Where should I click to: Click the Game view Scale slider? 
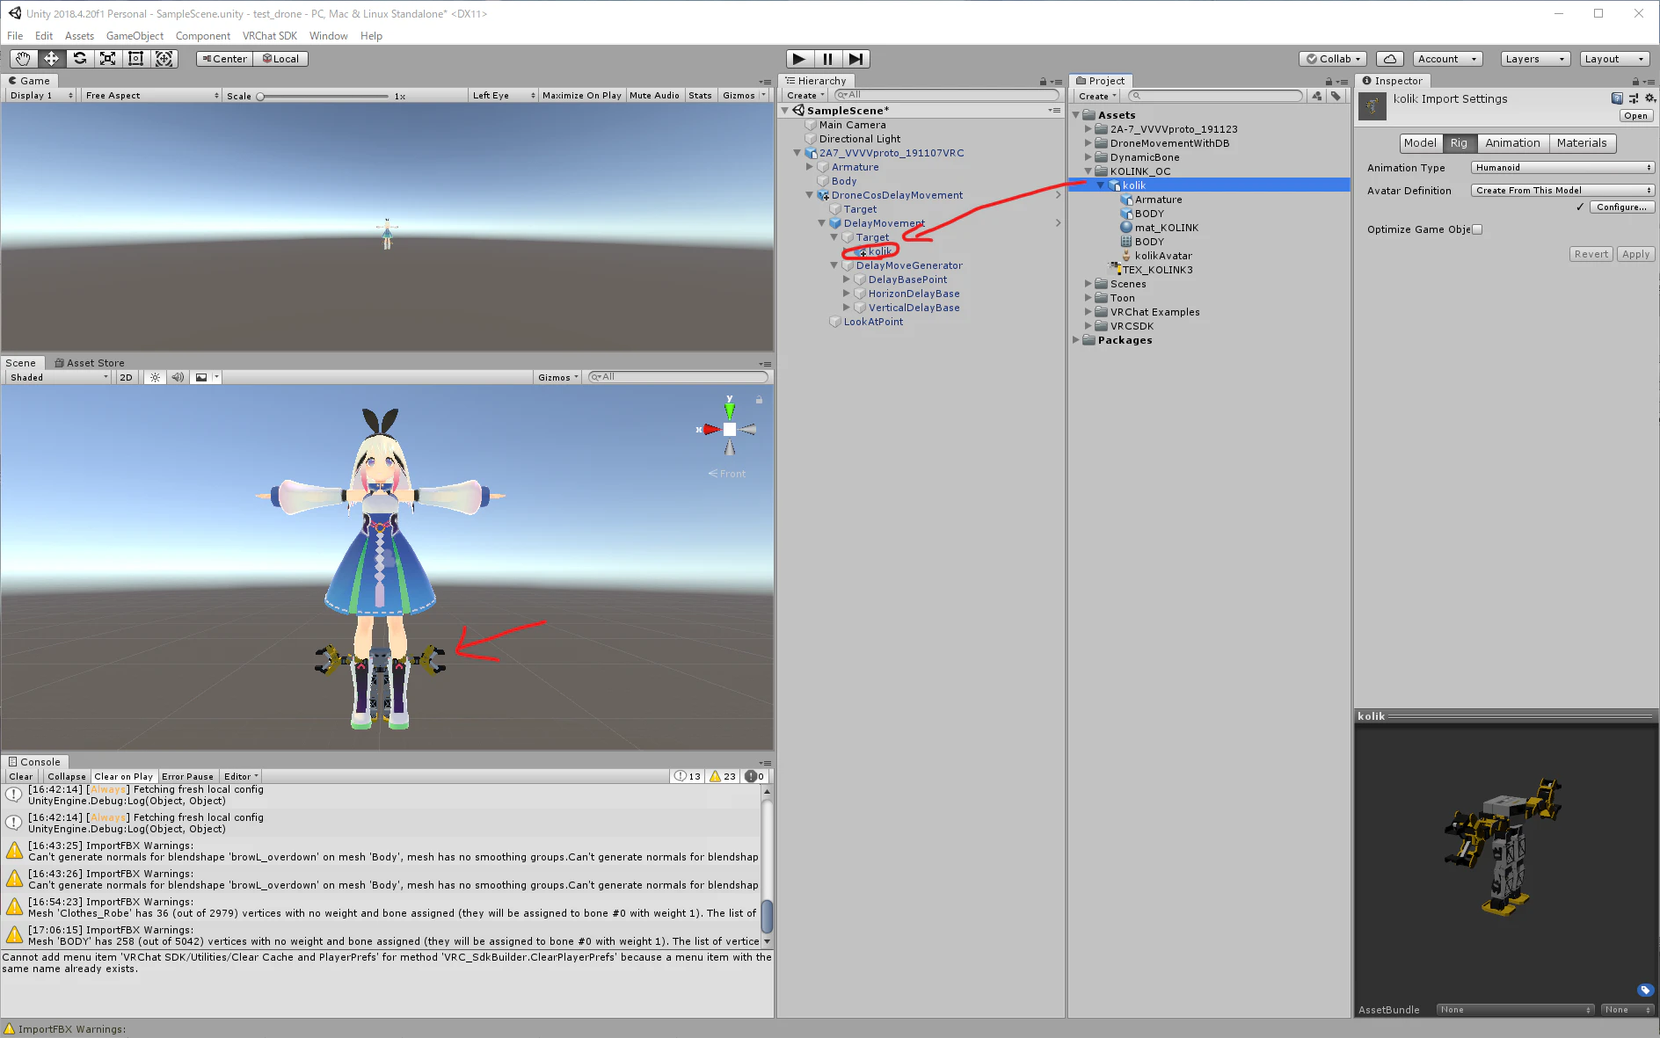click(324, 96)
